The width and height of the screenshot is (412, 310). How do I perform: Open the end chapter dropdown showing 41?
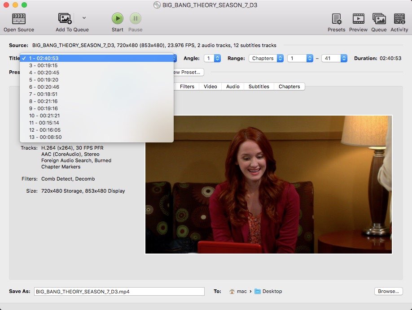click(x=334, y=58)
